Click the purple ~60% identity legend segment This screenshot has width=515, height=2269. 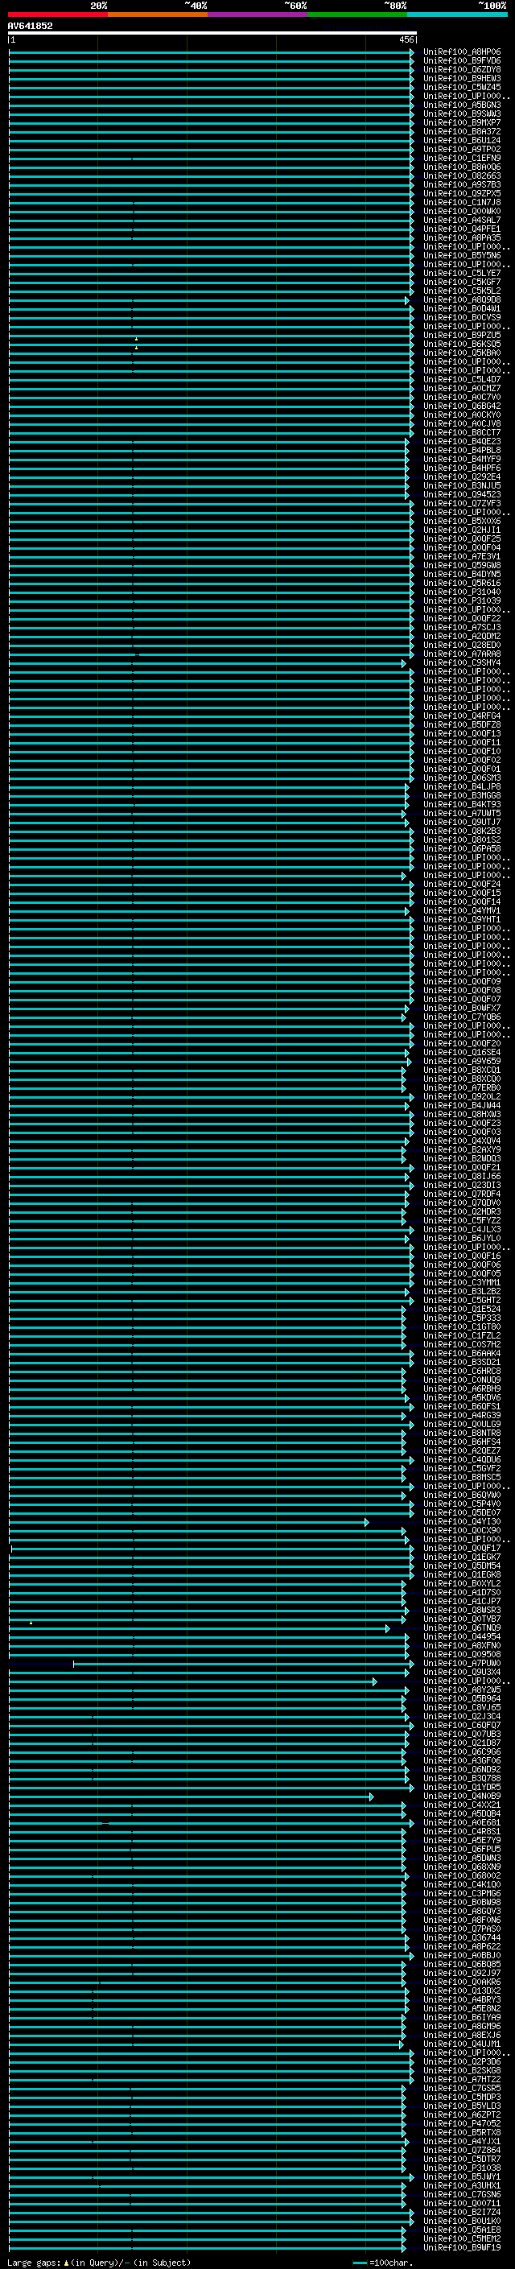point(257,14)
